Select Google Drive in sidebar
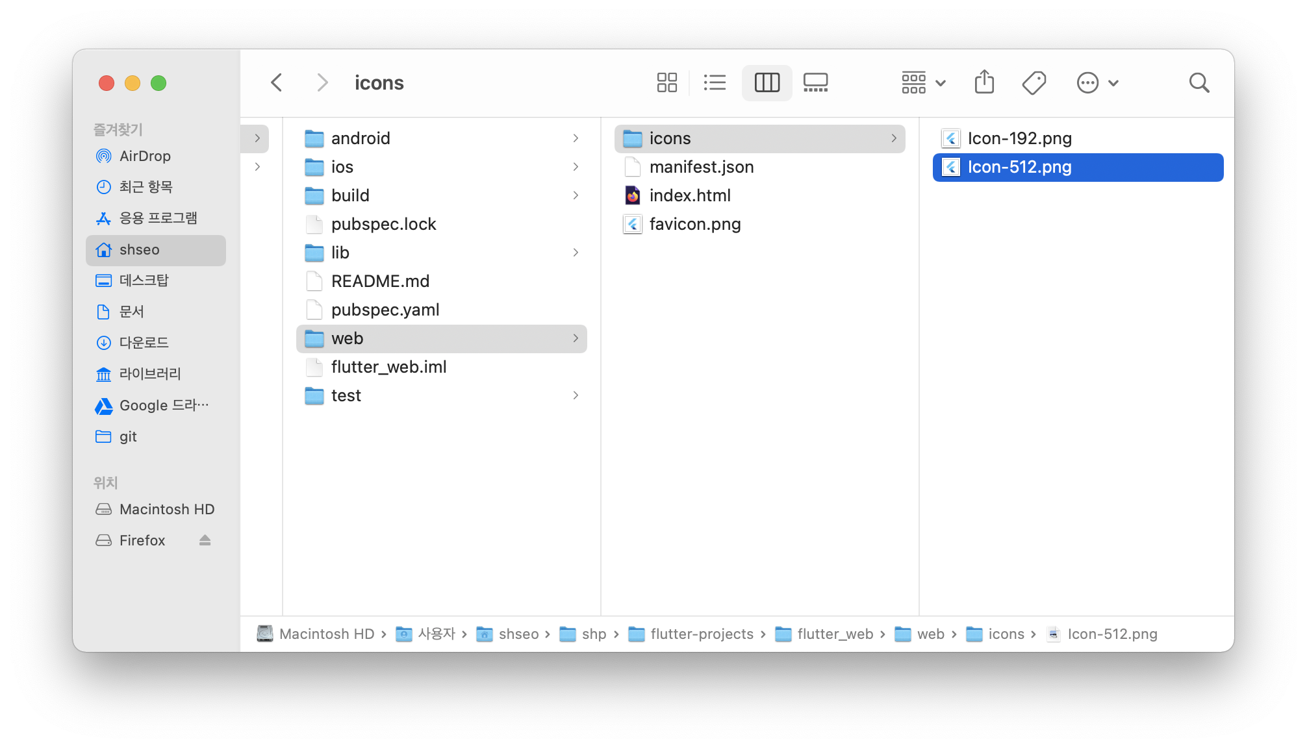Image resolution: width=1307 pixels, height=748 pixels. click(x=164, y=405)
